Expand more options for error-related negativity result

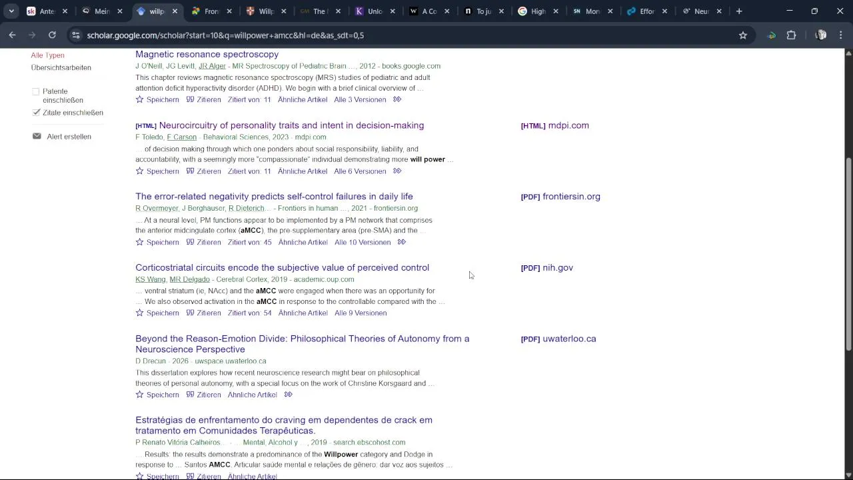click(x=402, y=242)
